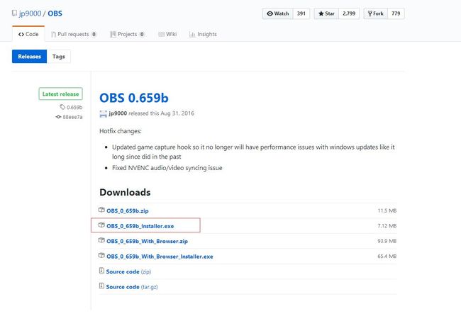The width and height of the screenshot is (461, 326).
Task: Click the Latest release badge
Action: pos(60,94)
